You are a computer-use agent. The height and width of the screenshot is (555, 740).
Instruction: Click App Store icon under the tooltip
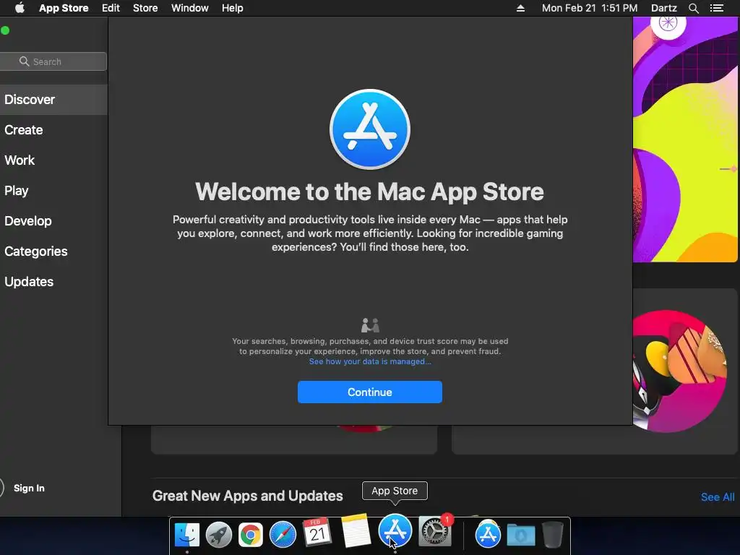pos(395,530)
